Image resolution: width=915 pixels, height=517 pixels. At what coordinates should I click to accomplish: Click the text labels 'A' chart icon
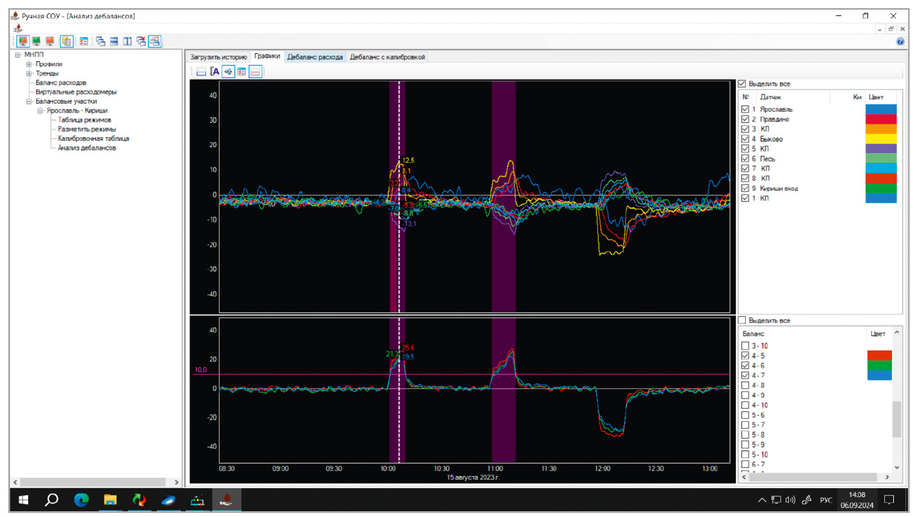(215, 72)
